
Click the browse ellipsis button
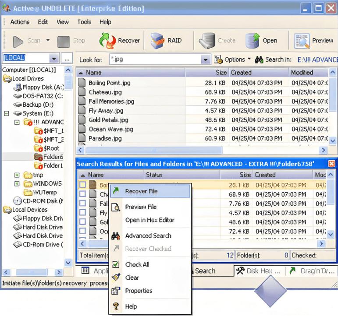point(67,58)
